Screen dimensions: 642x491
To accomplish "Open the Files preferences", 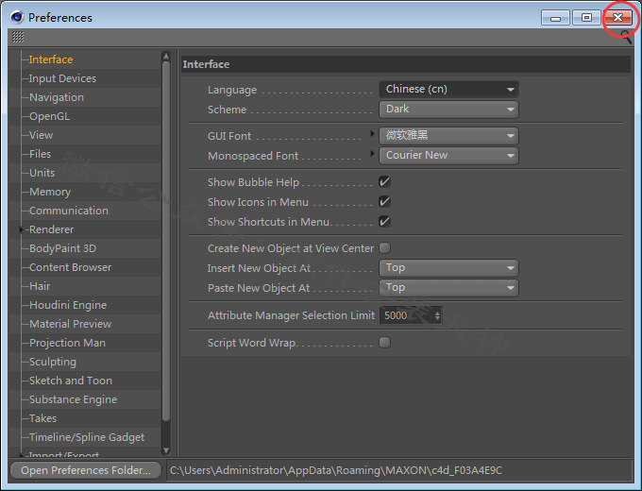I will pyautogui.click(x=40, y=154).
